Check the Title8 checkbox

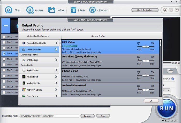tap(4, 76)
